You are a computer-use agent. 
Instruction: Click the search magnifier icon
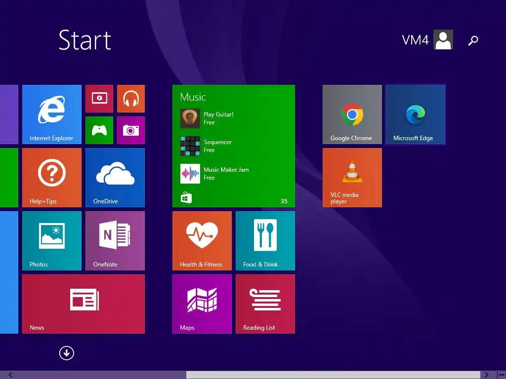point(473,40)
